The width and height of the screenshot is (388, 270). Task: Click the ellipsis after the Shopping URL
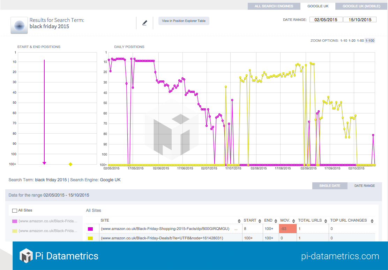236,229
